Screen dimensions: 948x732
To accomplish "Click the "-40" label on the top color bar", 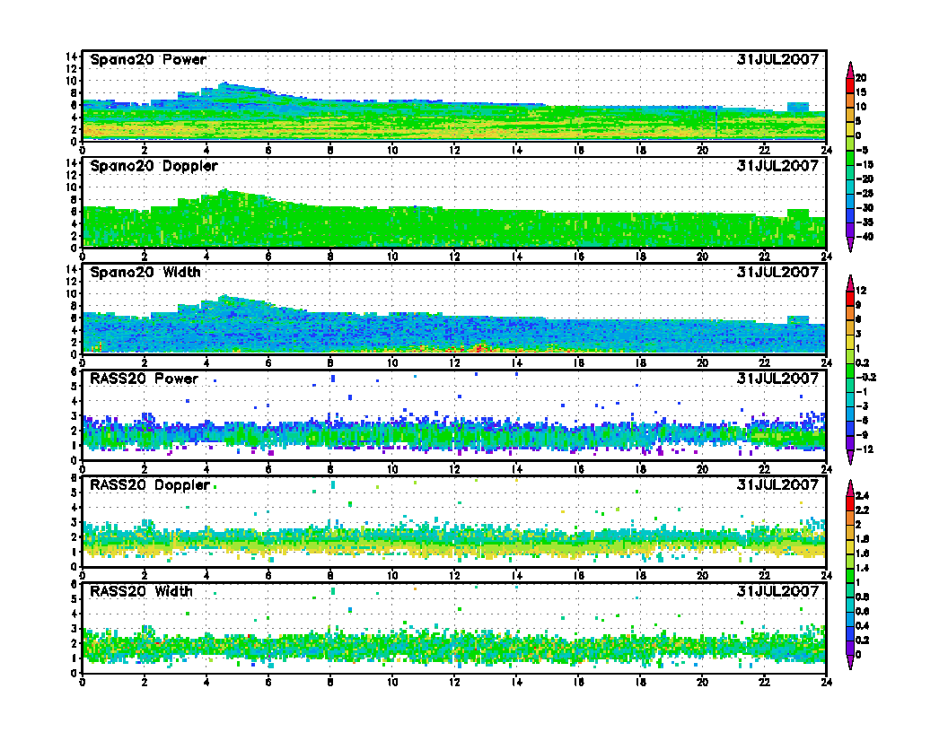I will pos(864,237).
